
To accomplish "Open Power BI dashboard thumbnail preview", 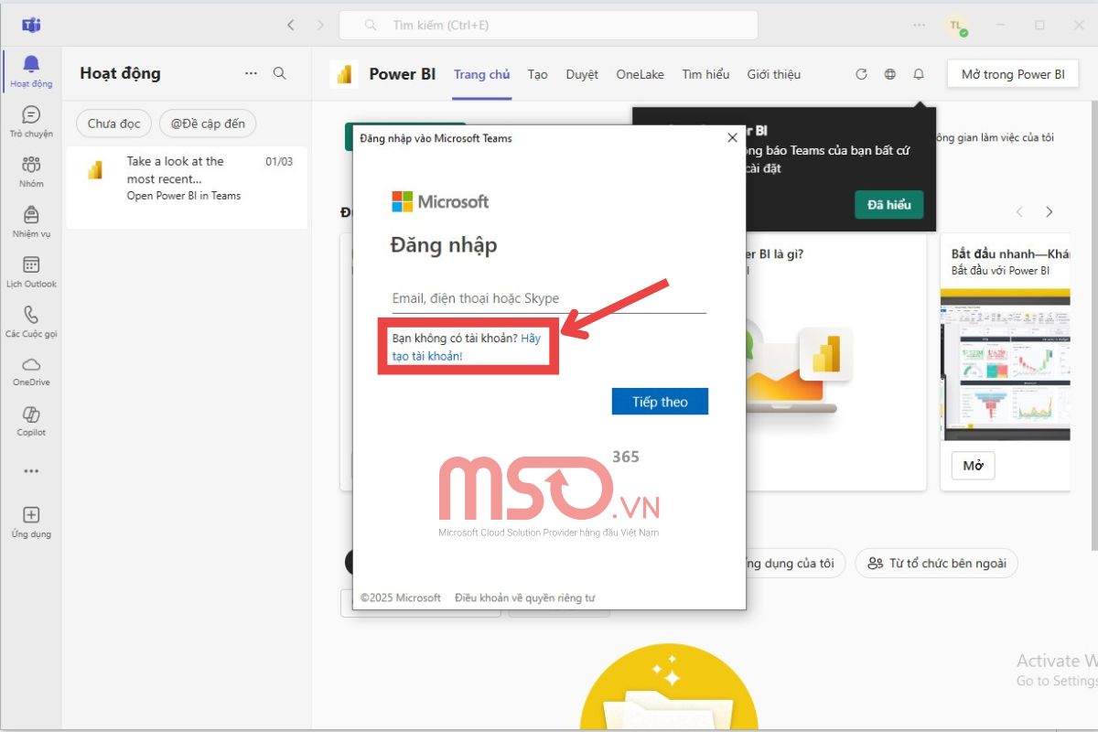I will [x=1006, y=364].
